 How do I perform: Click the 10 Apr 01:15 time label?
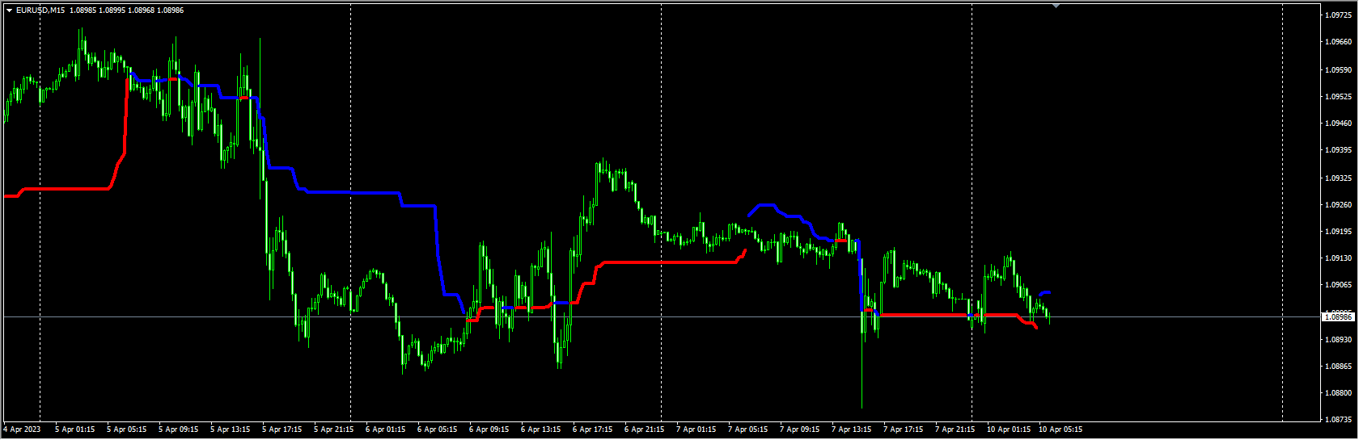pyautogui.click(x=1008, y=430)
